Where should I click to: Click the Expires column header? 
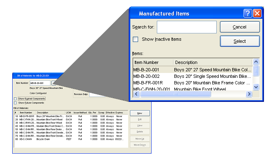tap(119, 112)
